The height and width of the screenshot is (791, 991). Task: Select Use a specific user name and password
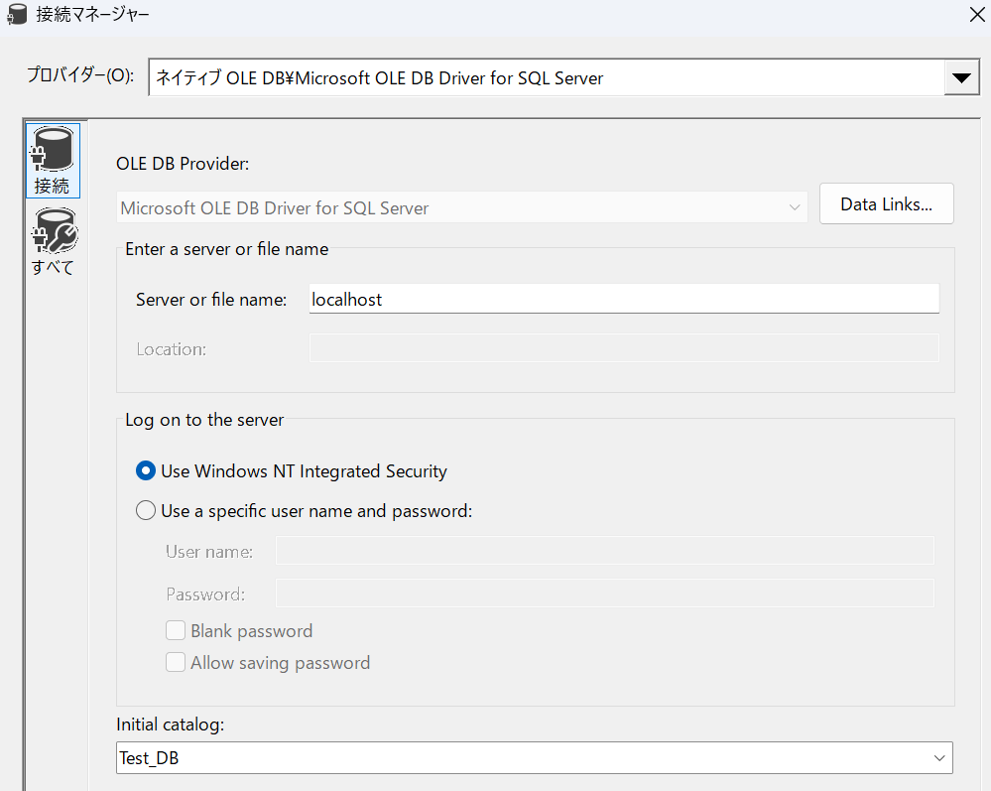304,510
